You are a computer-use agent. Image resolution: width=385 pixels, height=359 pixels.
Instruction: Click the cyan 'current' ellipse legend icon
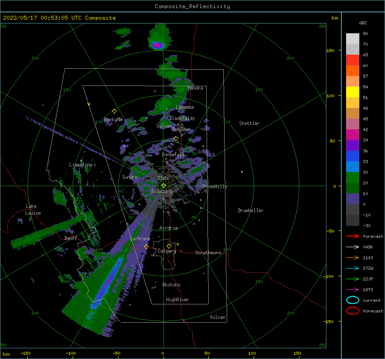coord(352,300)
